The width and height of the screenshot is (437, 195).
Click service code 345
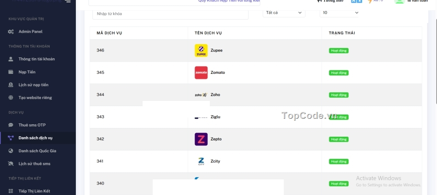(100, 72)
